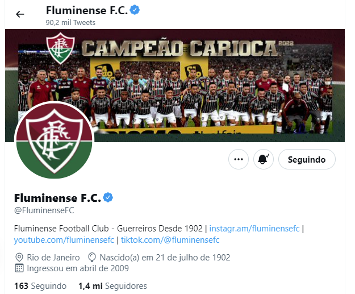View the 1,4 mi Seguidores list
This screenshot has height=294, width=355.
coord(112,286)
